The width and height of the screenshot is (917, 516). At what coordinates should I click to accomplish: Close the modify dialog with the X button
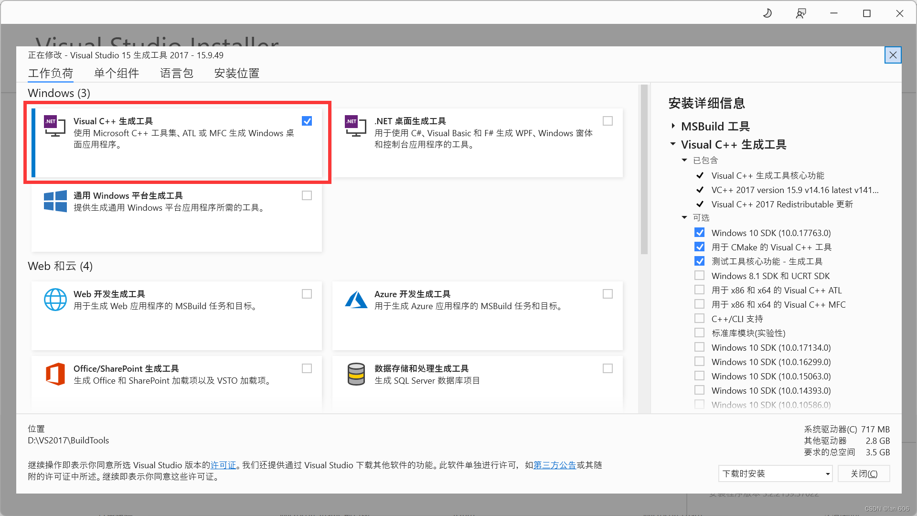(x=893, y=55)
